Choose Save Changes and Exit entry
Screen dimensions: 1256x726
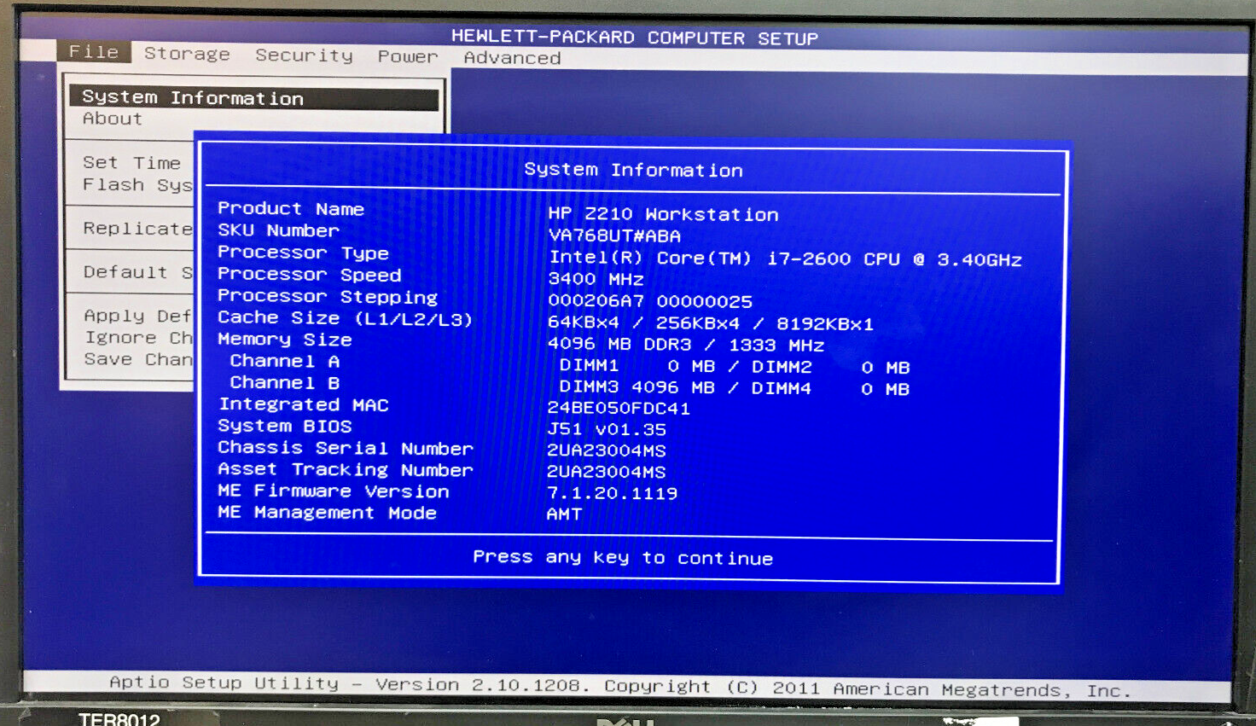138,359
